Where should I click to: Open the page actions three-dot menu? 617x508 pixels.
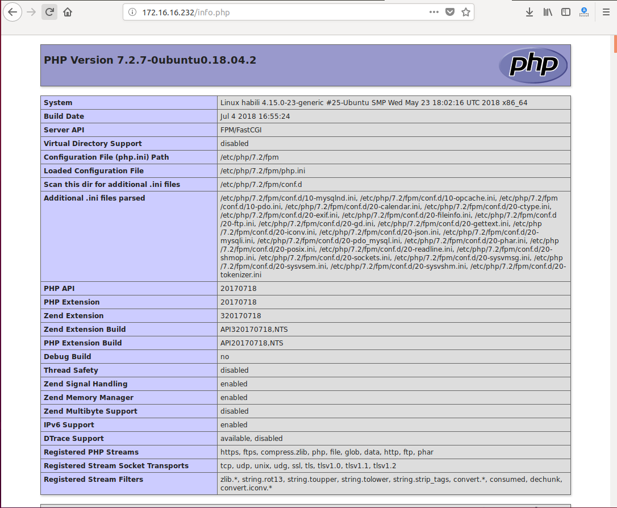[433, 12]
